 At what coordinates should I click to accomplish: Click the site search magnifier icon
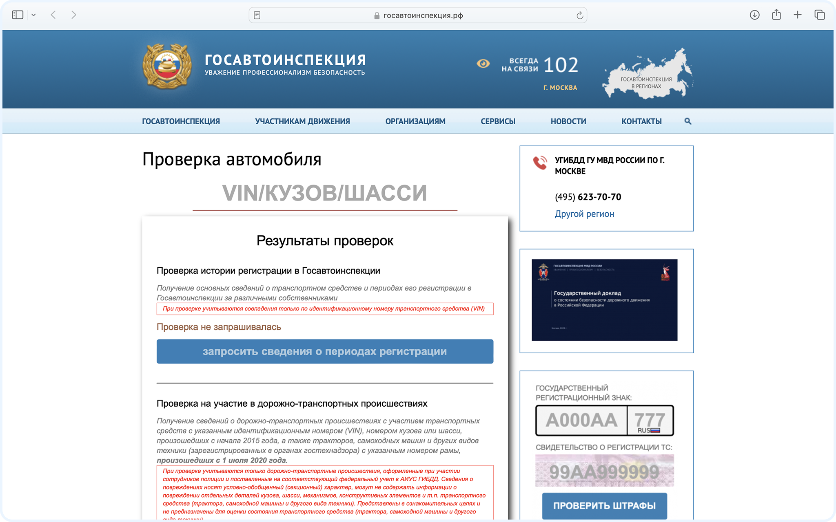click(687, 121)
